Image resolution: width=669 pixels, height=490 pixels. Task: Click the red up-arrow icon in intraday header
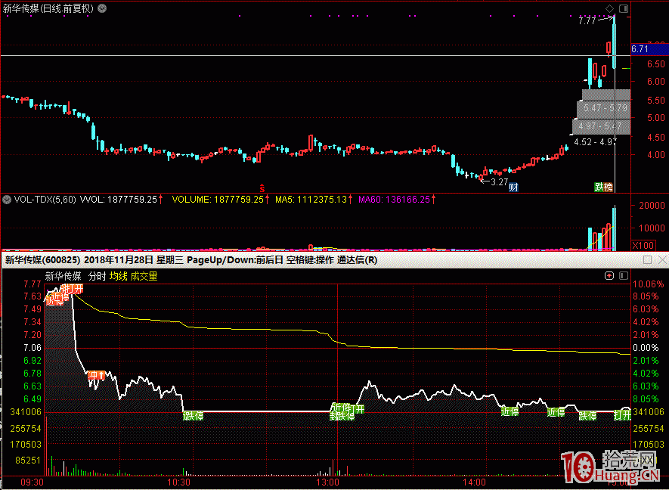pos(609,276)
